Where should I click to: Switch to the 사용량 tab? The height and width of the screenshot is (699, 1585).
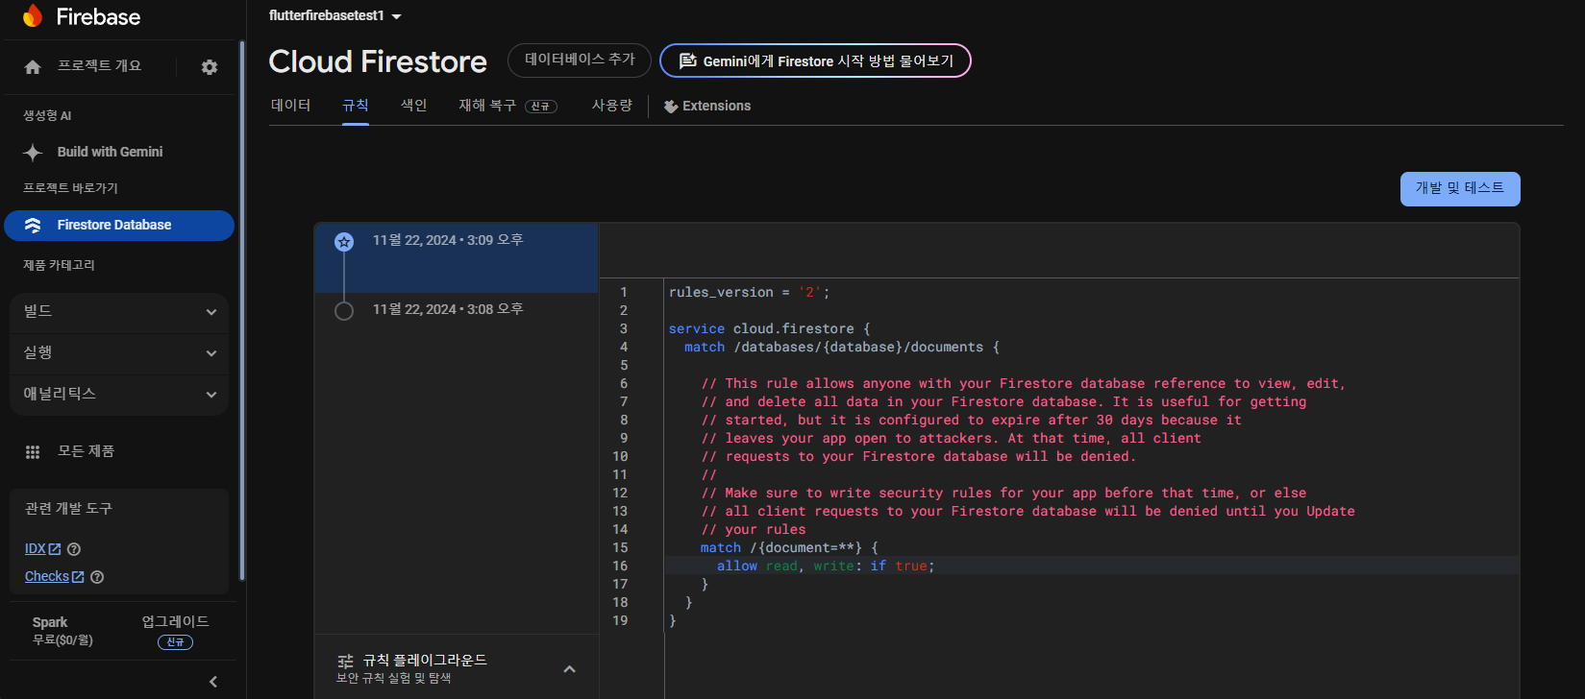pyautogui.click(x=612, y=106)
